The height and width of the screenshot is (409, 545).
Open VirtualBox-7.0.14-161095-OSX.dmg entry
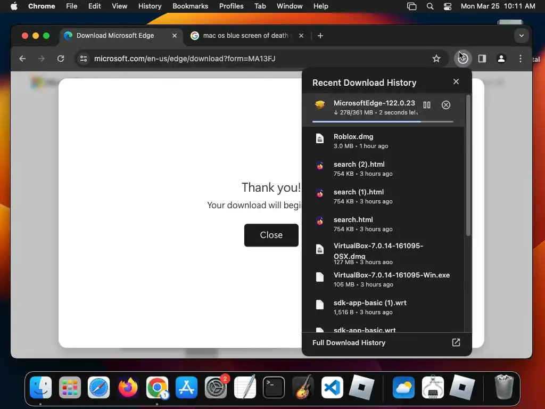click(x=383, y=253)
